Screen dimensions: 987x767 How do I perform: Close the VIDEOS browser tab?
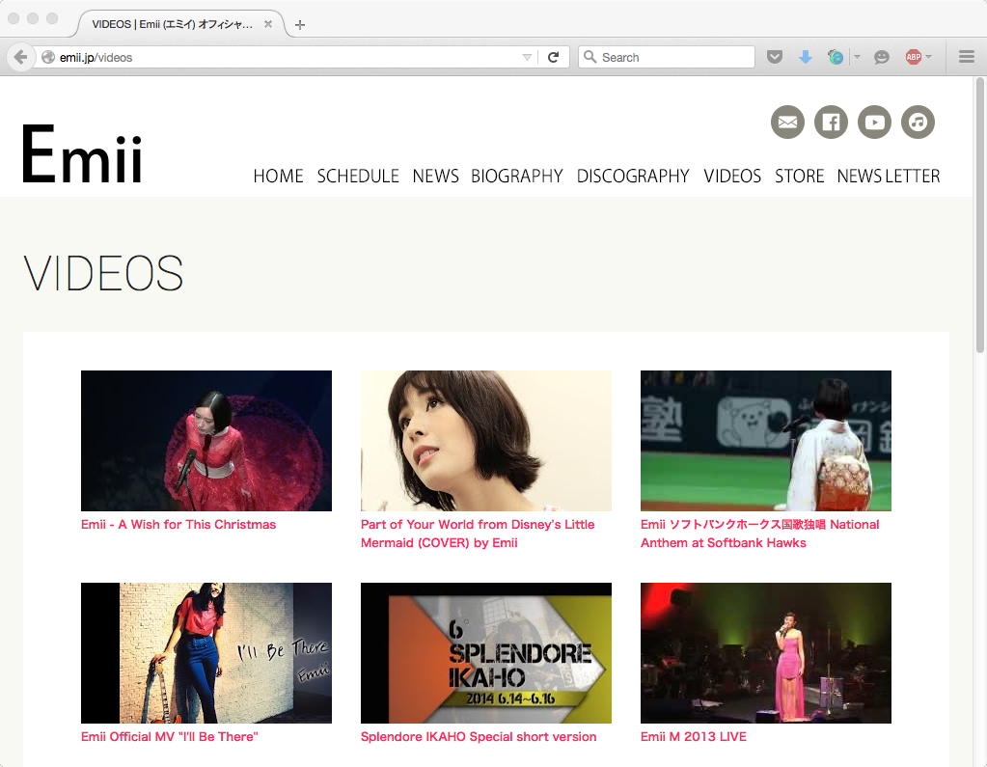point(268,24)
